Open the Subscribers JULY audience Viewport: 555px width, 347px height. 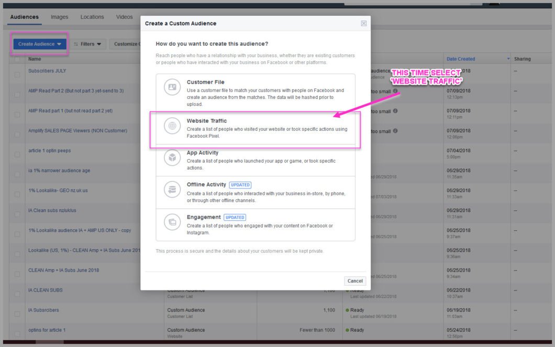click(47, 71)
